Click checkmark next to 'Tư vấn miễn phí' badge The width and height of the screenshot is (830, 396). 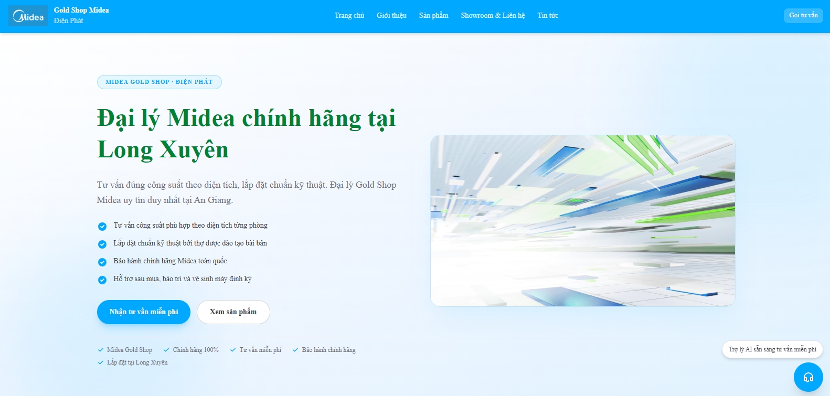[233, 350]
